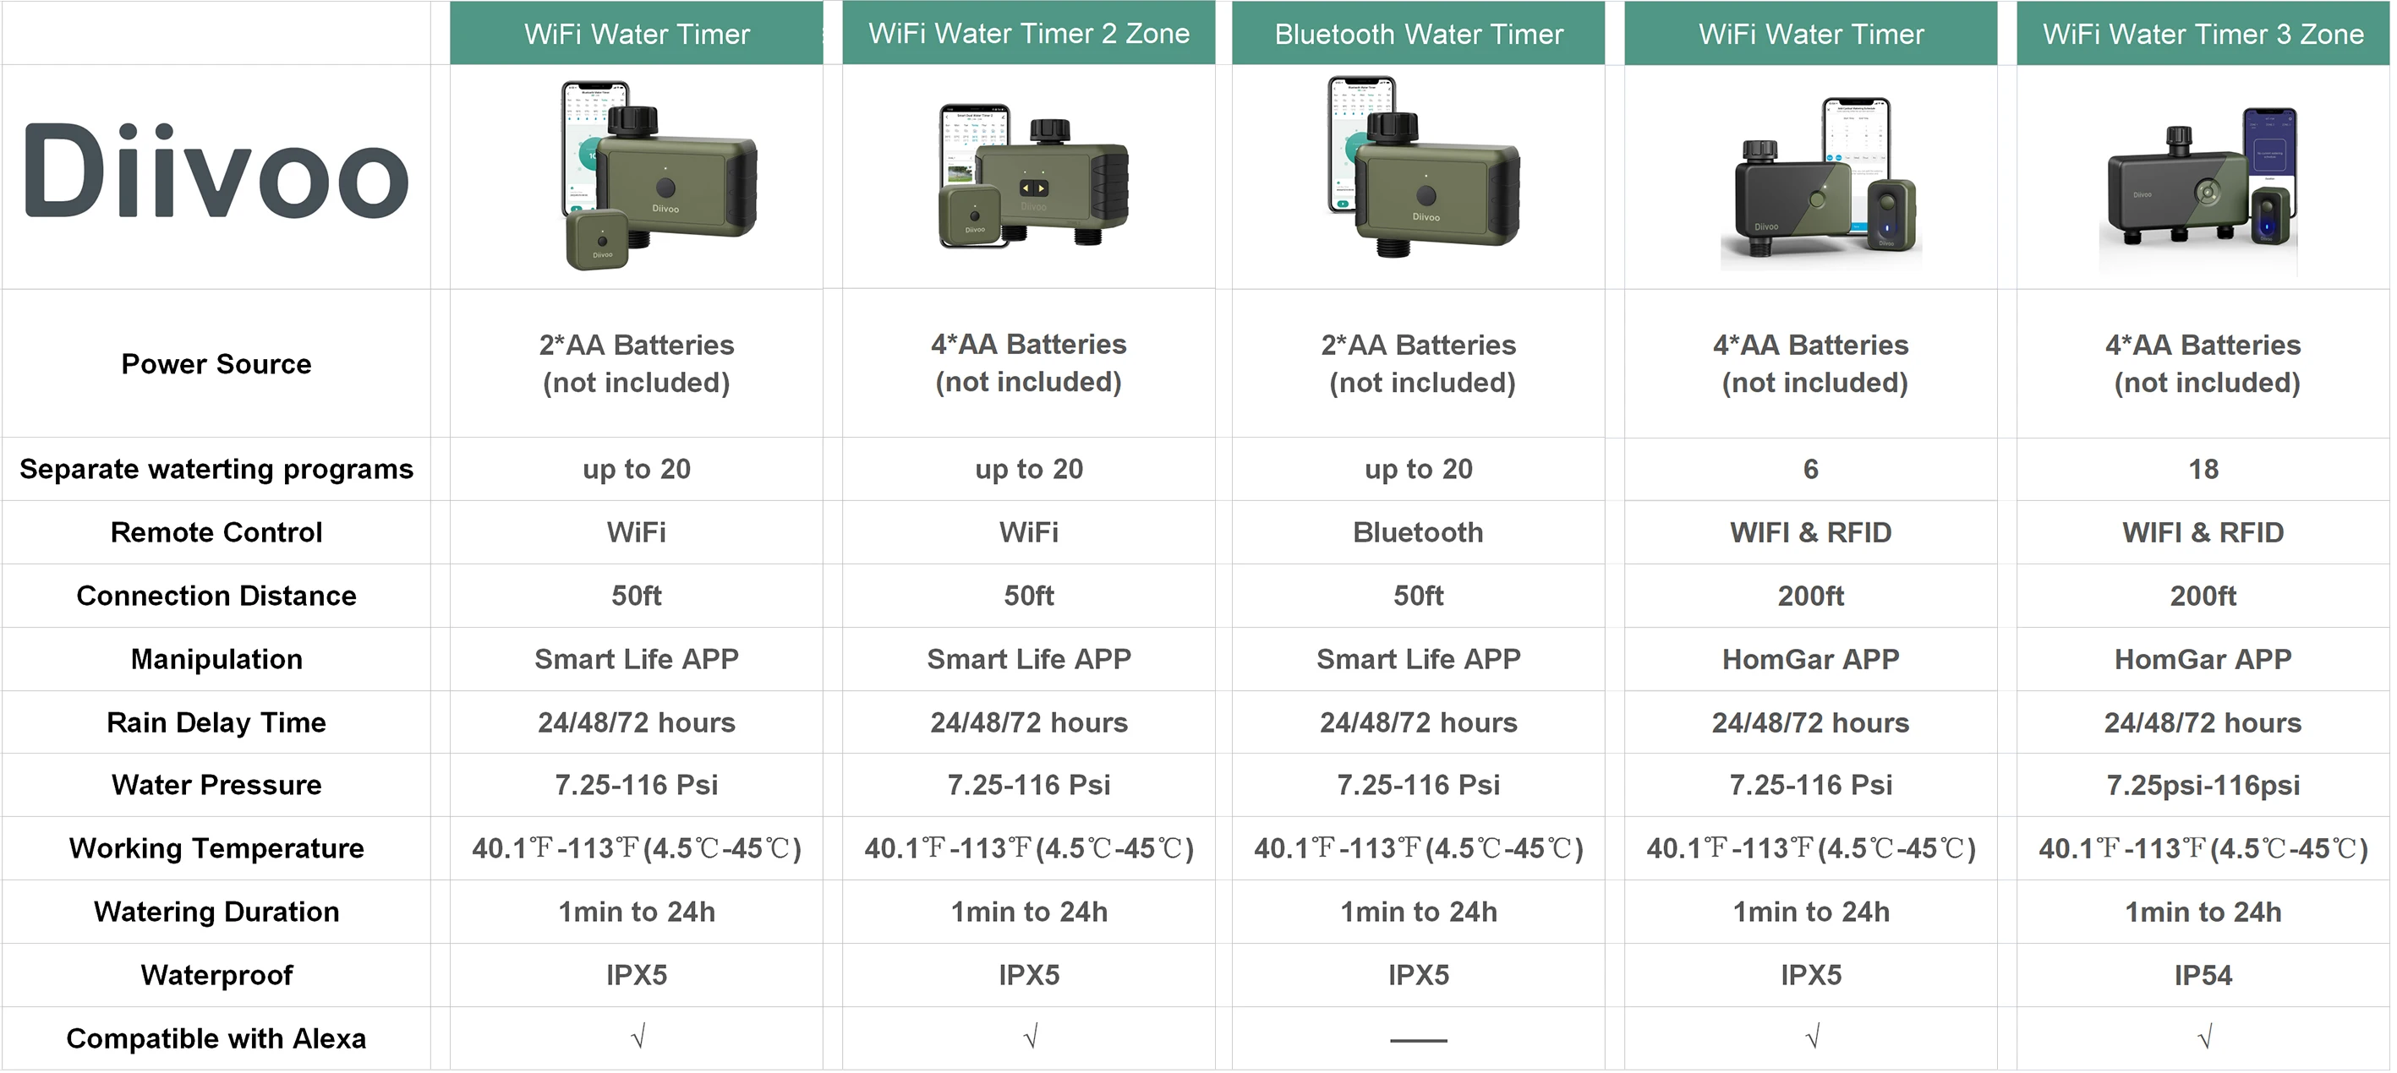The height and width of the screenshot is (1073, 2397).
Task: Click 'IPX5' in the Bluetooth column
Action: pyautogui.click(x=1419, y=975)
